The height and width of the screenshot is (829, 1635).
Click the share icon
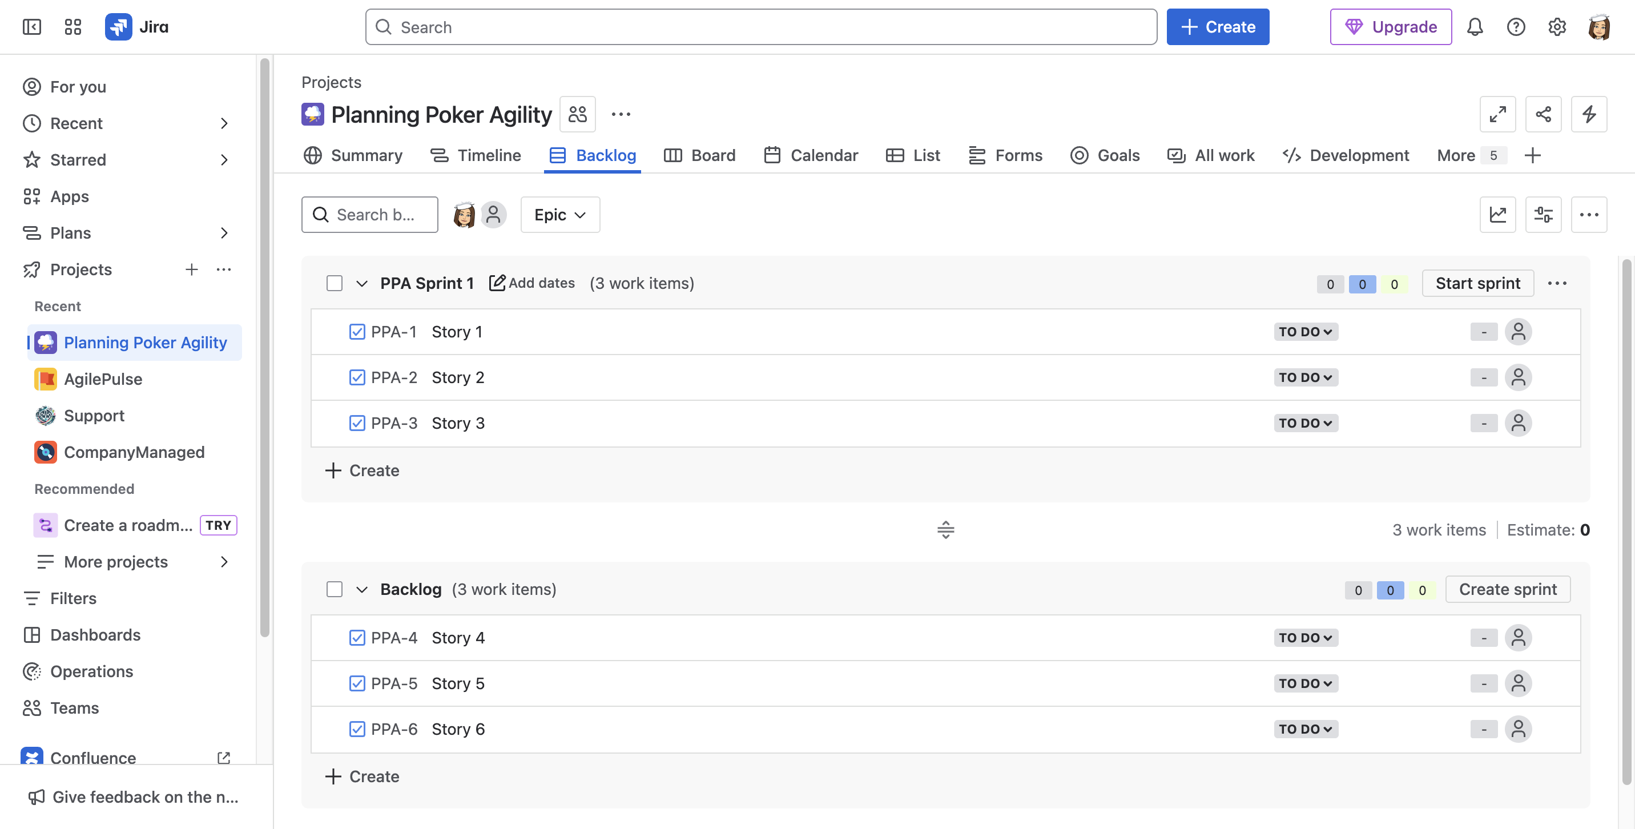(x=1543, y=114)
